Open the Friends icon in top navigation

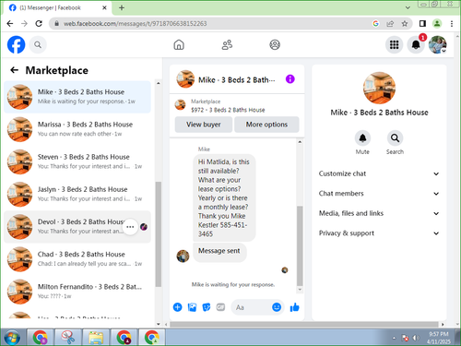(x=227, y=45)
